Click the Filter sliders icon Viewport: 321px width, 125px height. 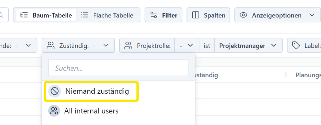(x=154, y=15)
